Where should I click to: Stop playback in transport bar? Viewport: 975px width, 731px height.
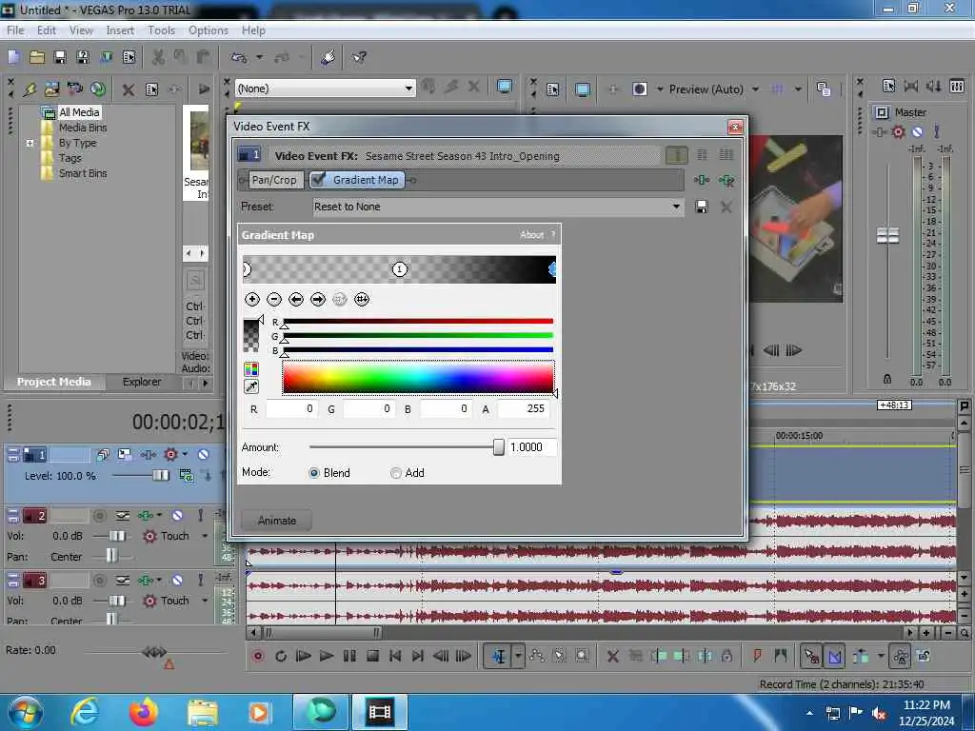click(372, 657)
